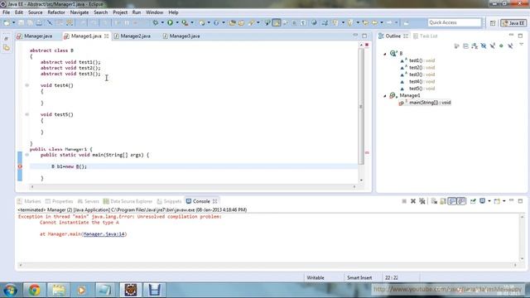This screenshot has width=530, height=298.
Task: Click the Debug bug icon in toolbar
Action: [x=155, y=22]
